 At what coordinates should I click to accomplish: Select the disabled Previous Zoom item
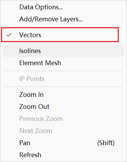pyautogui.click(x=63, y=119)
